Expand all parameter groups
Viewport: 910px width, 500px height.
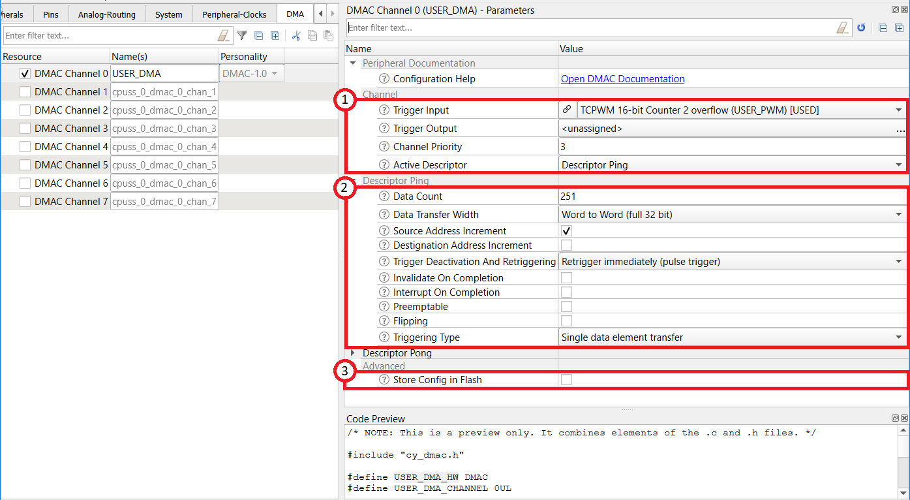pyautogui.click(x=900, y=27)
